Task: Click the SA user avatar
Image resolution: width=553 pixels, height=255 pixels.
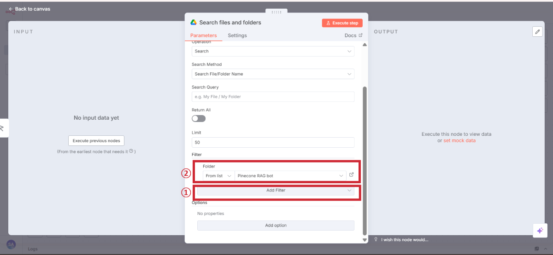Action: coord(11,244)
